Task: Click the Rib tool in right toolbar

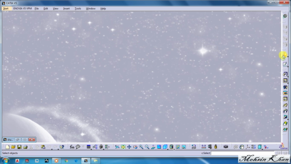Action: 285,105
